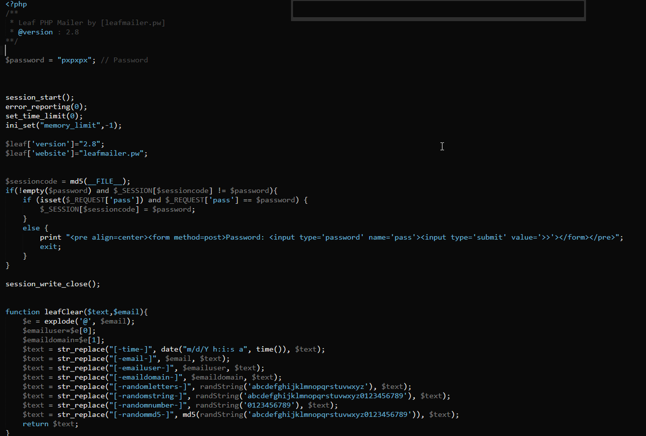Viewport: 646px width, 436px height.
Task: Click the "$emaildomain=$e[1];" line
Action: coord(64,340)
